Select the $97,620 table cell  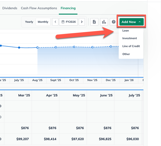[x=73, y=139]
